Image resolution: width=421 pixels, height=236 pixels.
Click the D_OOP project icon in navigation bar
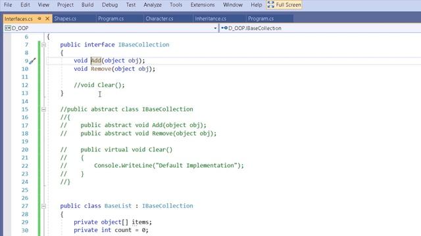click(x=8, y=28)
